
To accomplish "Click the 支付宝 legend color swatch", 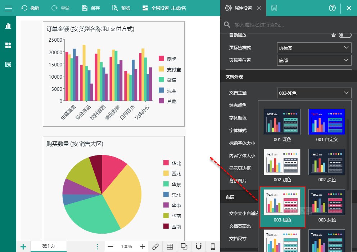I will click(x=162, y=69).
